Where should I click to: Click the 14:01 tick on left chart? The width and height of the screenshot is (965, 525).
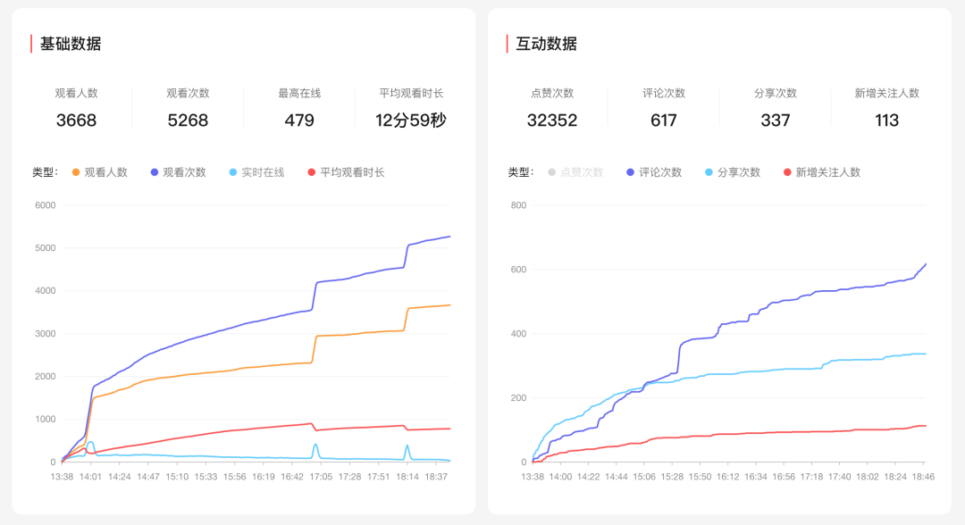90,477
